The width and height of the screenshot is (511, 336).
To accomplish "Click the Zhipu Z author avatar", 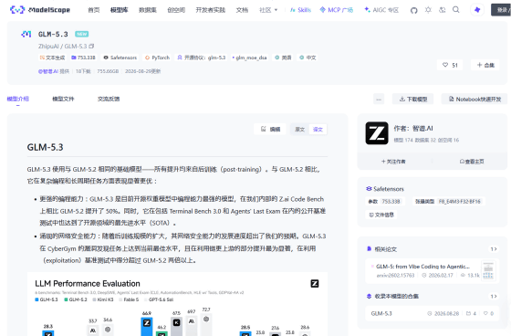I will click(x=377, y=133).
